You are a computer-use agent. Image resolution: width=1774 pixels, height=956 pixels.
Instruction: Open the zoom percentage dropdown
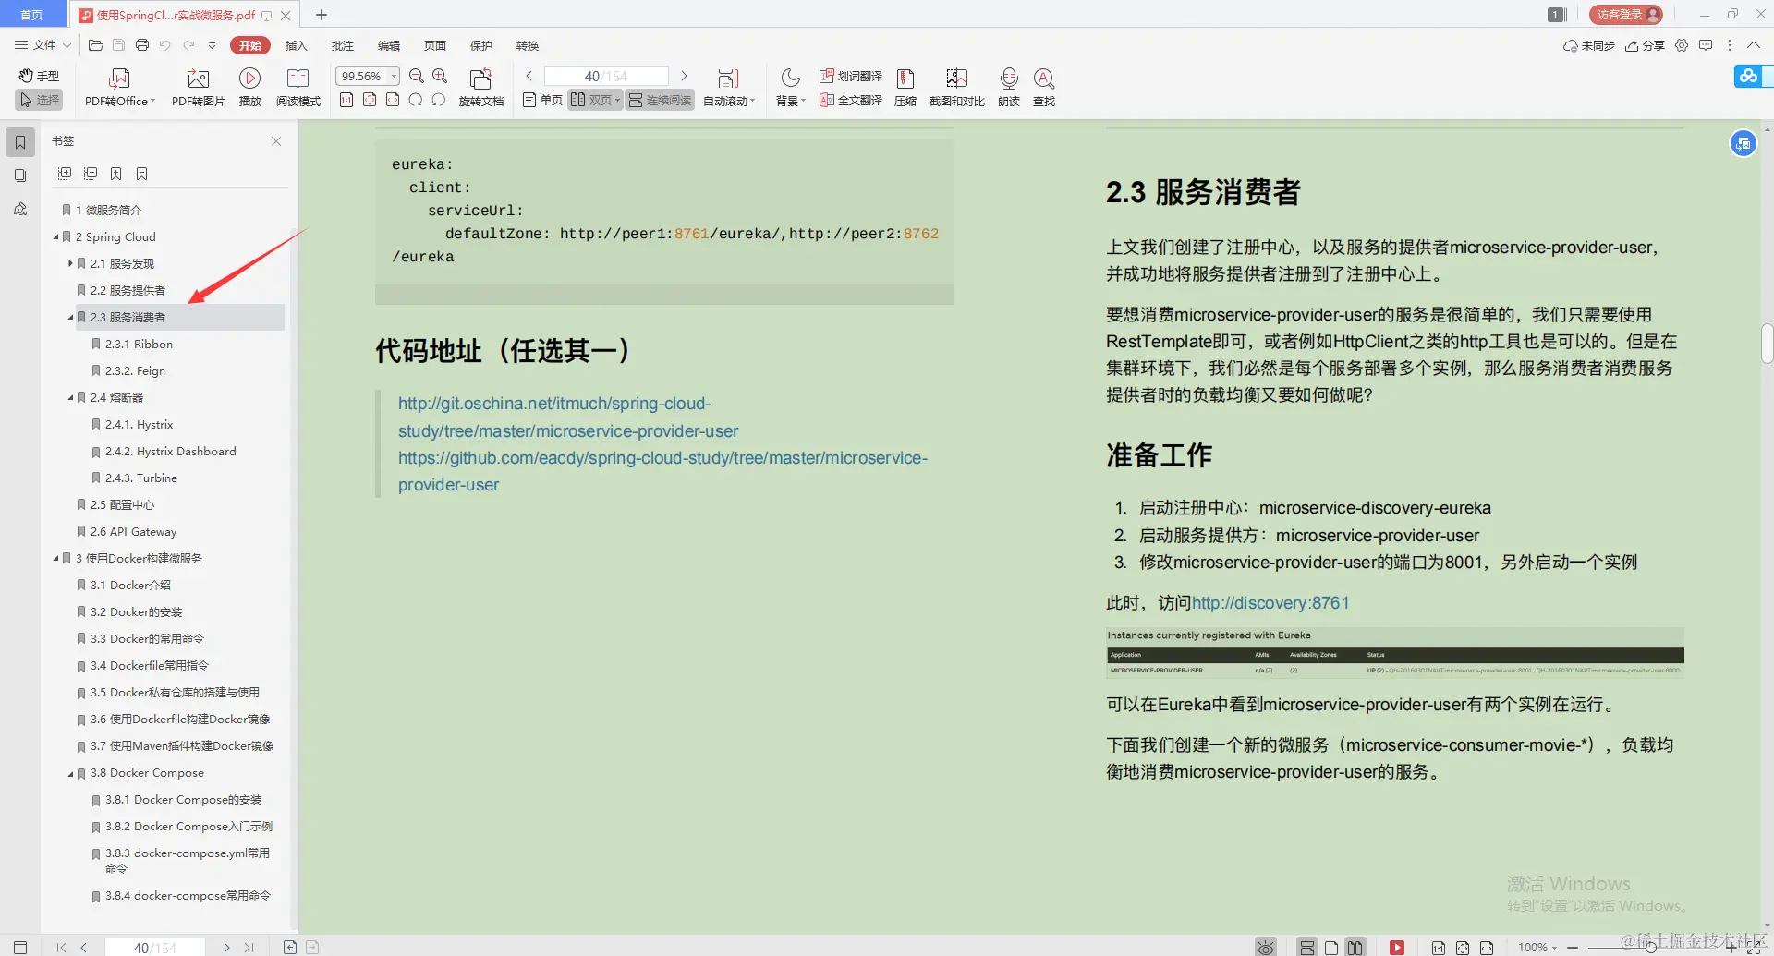(x=393, y=76)
